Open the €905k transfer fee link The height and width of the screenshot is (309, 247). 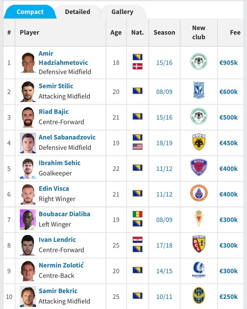point(228,63)
